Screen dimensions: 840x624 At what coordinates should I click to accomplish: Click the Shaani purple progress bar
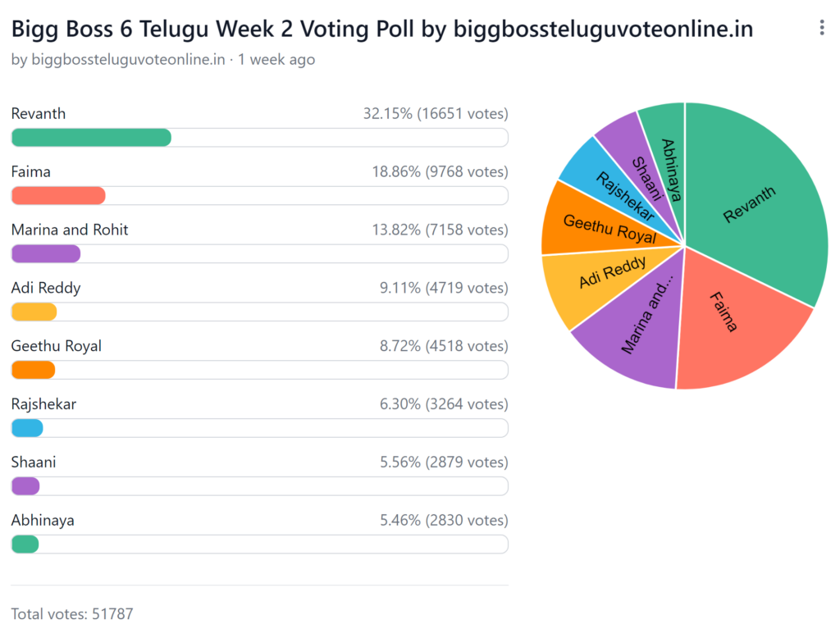click(25, 486)
